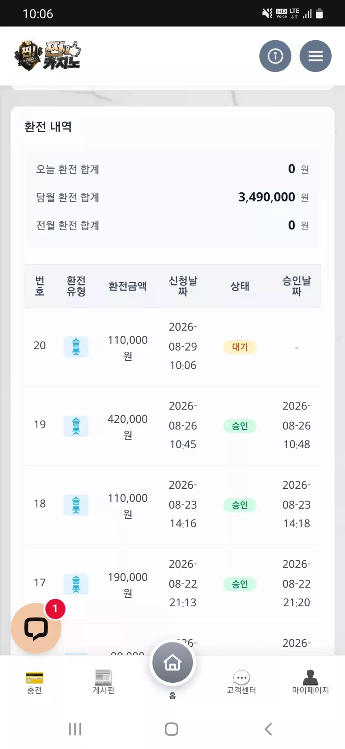Screen dimensions: 345x749
Task: Click the 승인 badge on row 17
Action: (x=240, y=584)
